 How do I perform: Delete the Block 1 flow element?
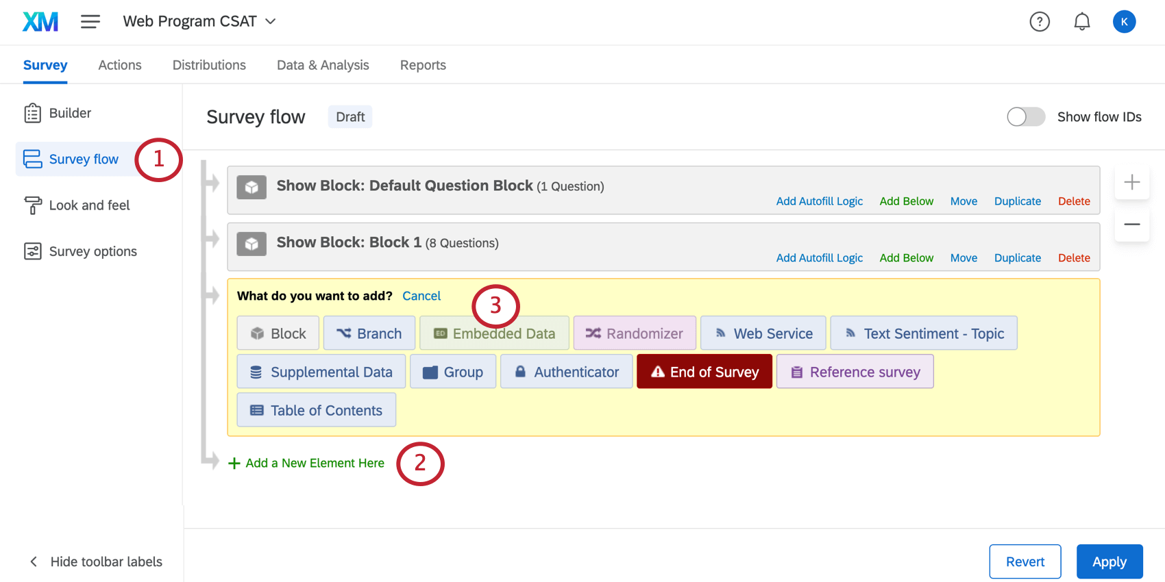(1074, 258)
